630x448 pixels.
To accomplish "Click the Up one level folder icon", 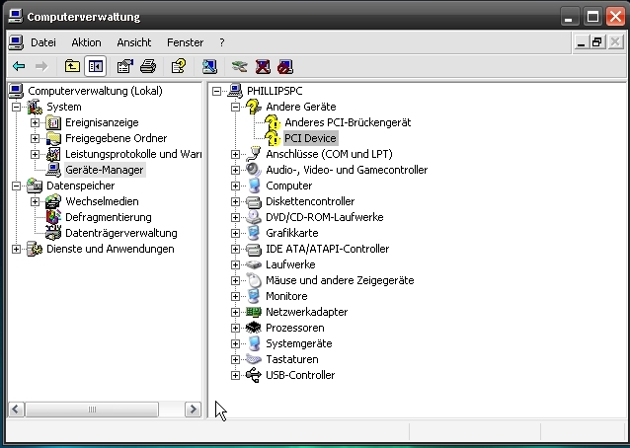I will click(x=72, y=67).
